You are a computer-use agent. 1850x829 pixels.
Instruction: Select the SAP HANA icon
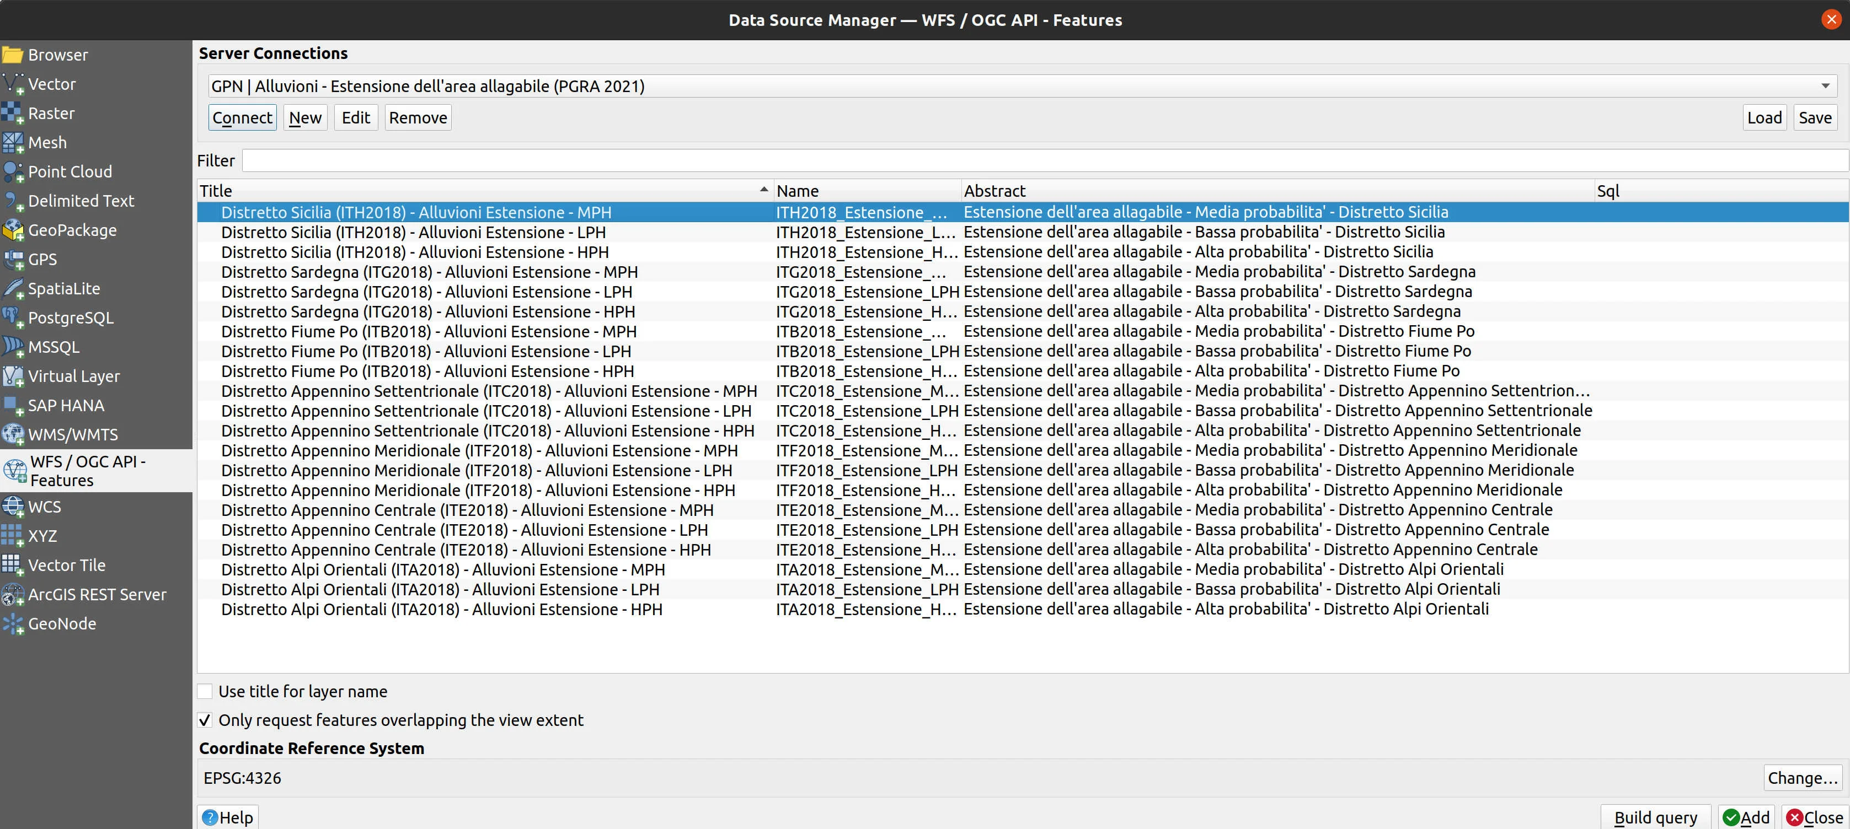13,406
